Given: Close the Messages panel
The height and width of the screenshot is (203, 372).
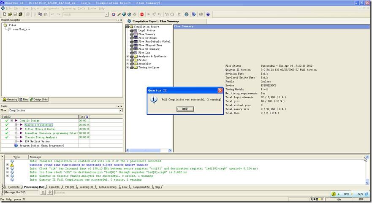Looking at the screenshot, I should pos(3,157).
